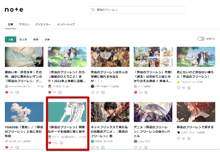Screen dimensions: 220x152
Task: Bookmark the YOASOBI「勇者」 article
Action: click(x=17, y=147)
